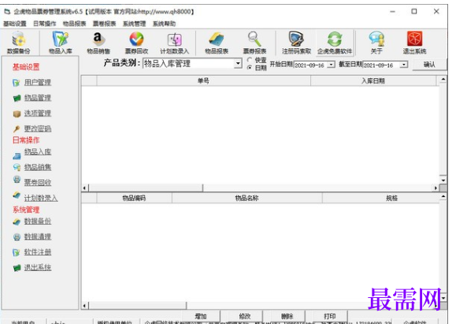Click the 修改 button

pos(245,316)
